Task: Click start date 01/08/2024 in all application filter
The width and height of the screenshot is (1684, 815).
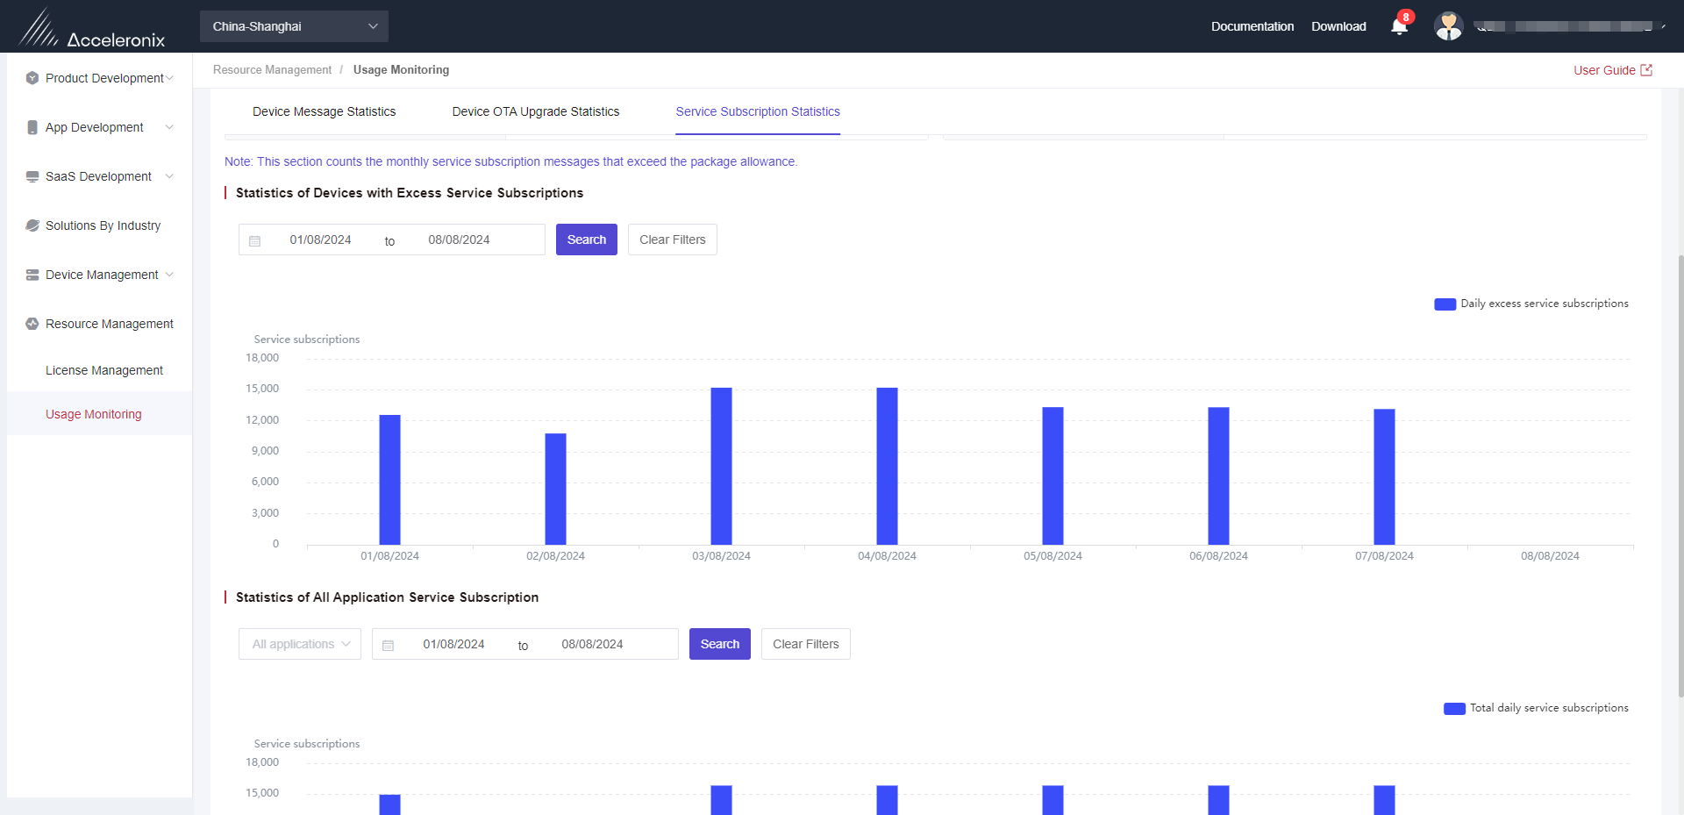Action: tap(453, 644)
